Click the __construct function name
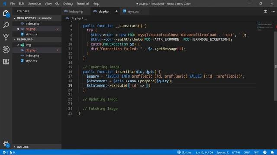This screenshot has height=155, width=277. click(127, 26)
